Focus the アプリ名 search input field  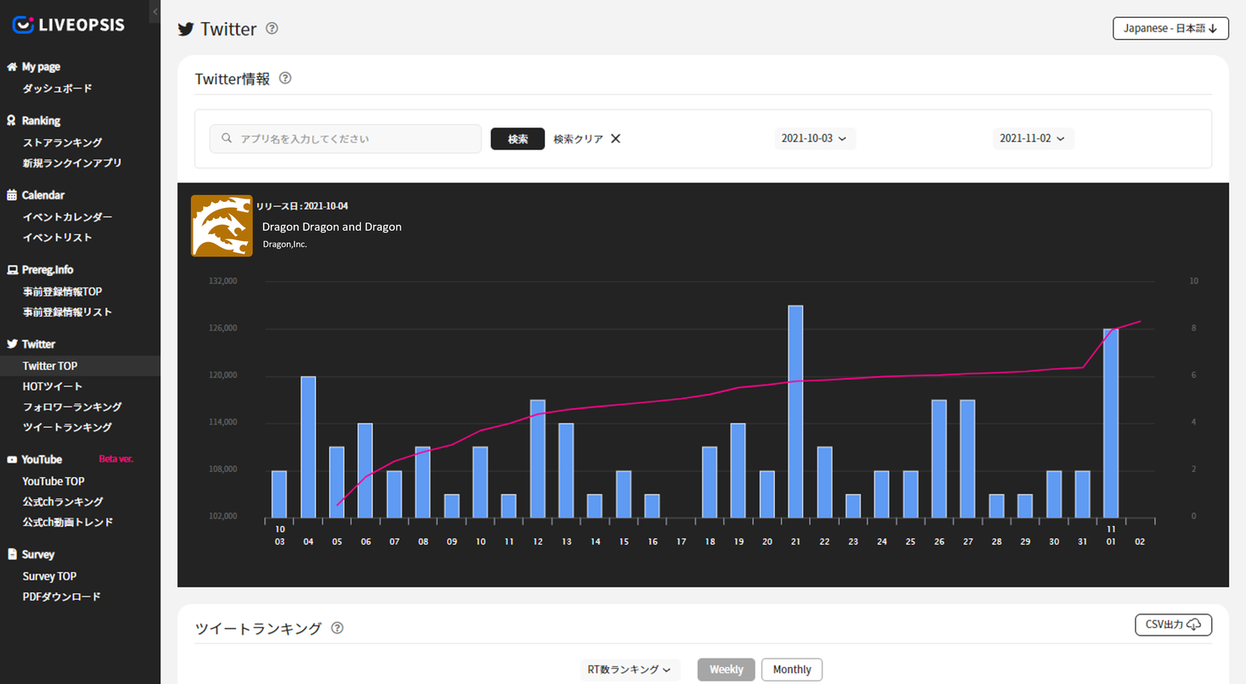tap(345, 138)
